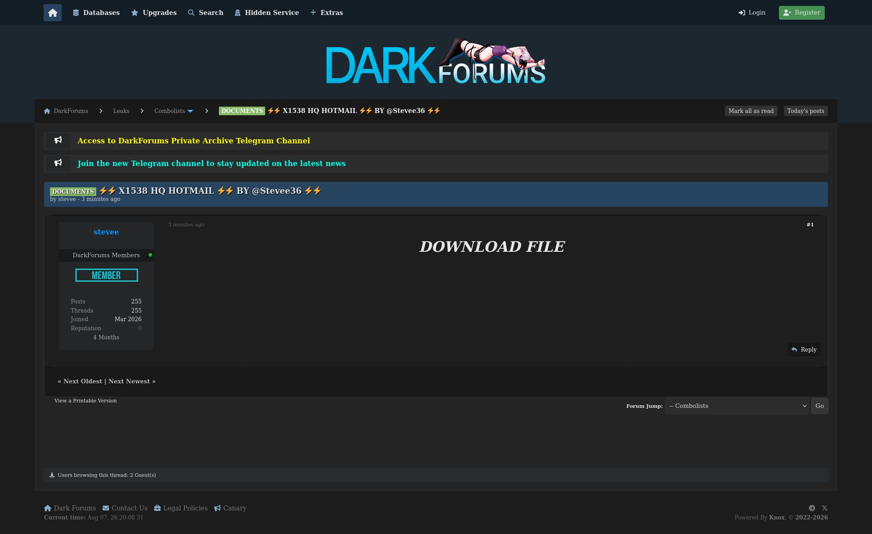Click megaphone icon beside Join Telegram announcement
This screenshot has height=534, width=872.
click(58, 163)
